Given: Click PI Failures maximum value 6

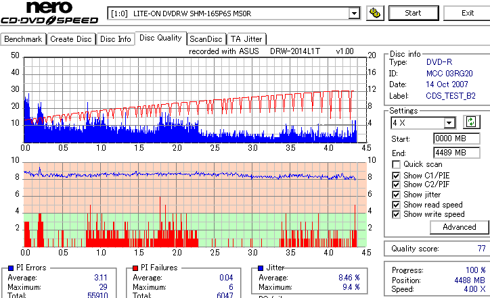Looking at the screenshot, I should click(231, 287).
